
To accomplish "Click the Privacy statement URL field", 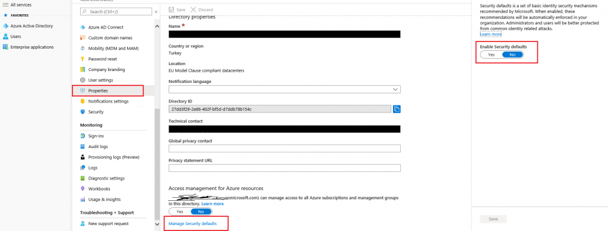I will pos(284,168).
